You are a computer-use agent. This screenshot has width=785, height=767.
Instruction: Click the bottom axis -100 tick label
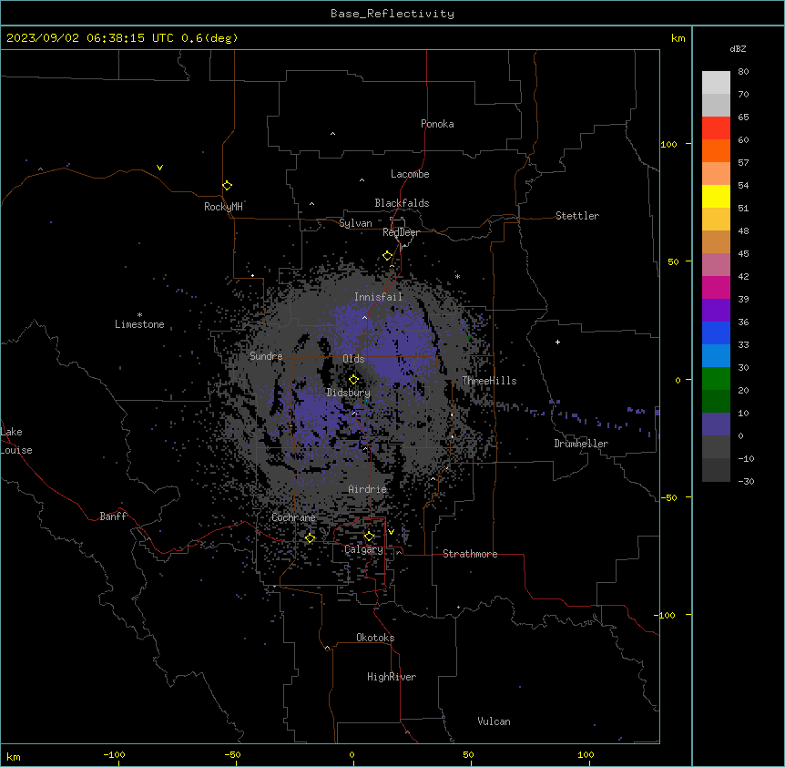(x=114, y=755)
